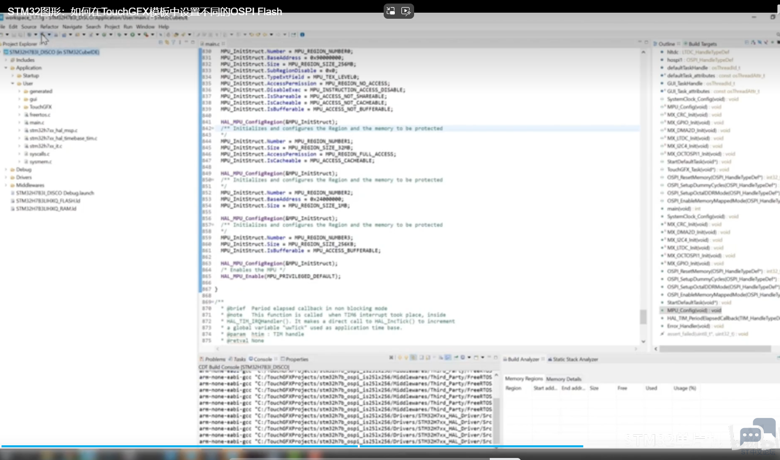Click the freertos.c file icon
This screenshot has height=460, width=780.
(x=26, y=115)
